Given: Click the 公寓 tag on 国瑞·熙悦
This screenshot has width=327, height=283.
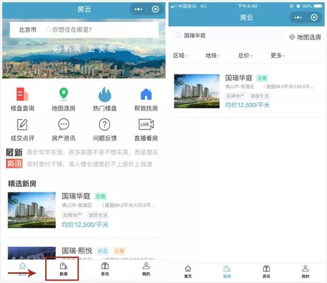Looking at the screenshot, I should pos(119,251).
